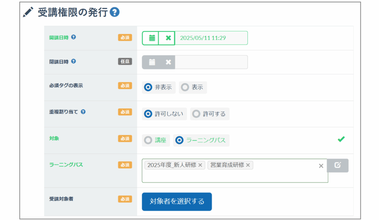Click help icon next to 開講日時
This screenshot has width=379, height=220.
click(x=74, y=37)
